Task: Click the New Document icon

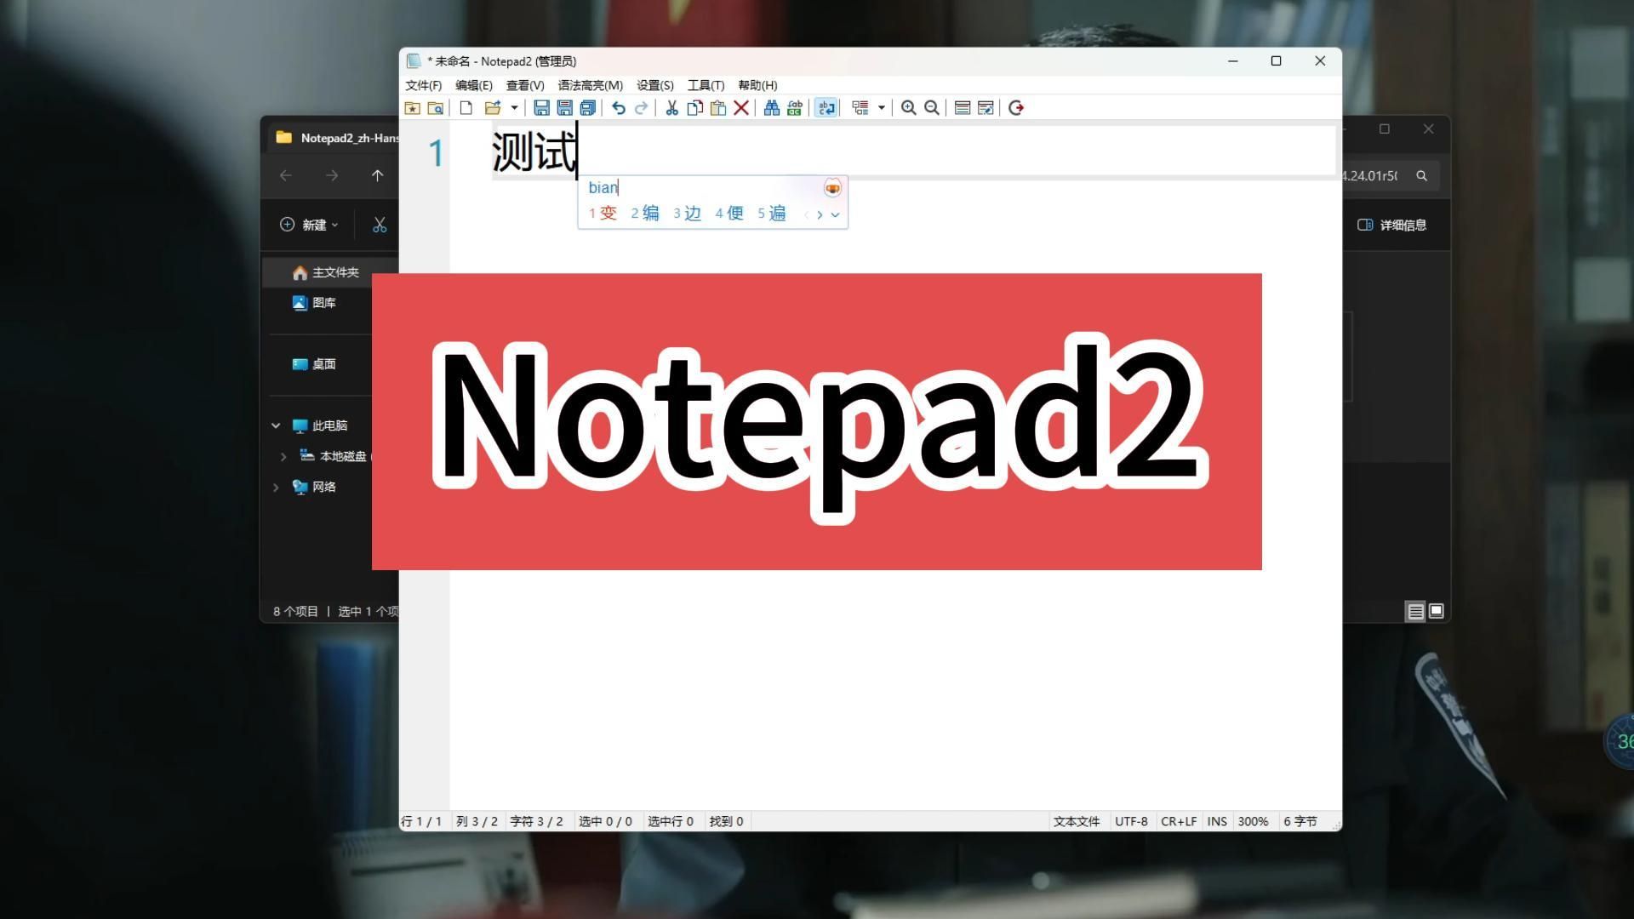Action: point(465,107)
